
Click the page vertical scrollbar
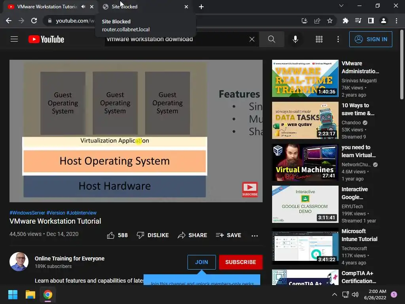(402, 65)
